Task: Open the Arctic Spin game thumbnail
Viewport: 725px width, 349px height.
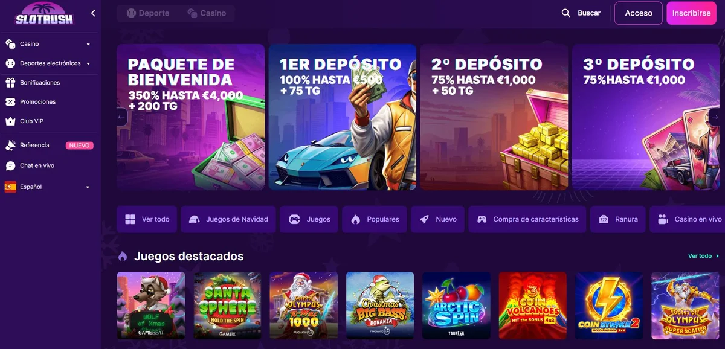Action: (x=456, y=306)
